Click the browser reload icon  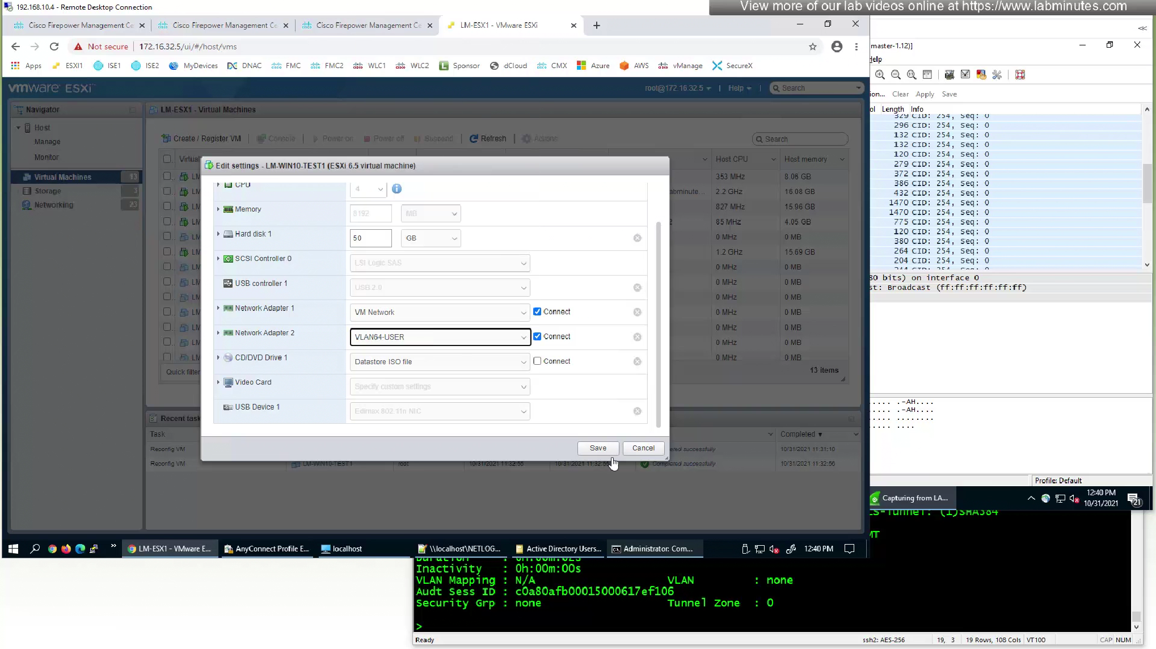pyautogui.click(x=54, y=47)
